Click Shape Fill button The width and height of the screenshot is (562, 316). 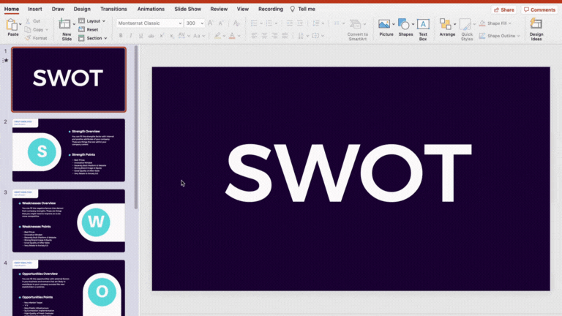[x=495, y=23]
